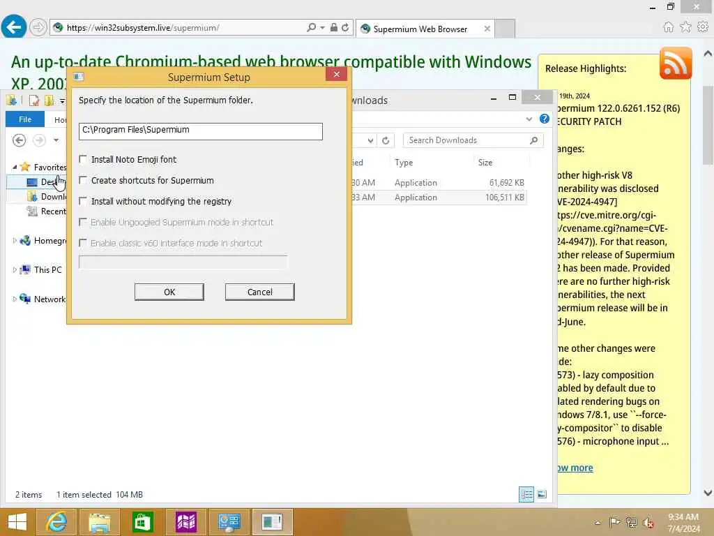Check Create shortcuts for Supermium

coord(83,180)
